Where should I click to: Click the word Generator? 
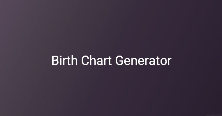click(x=144, y=60)
